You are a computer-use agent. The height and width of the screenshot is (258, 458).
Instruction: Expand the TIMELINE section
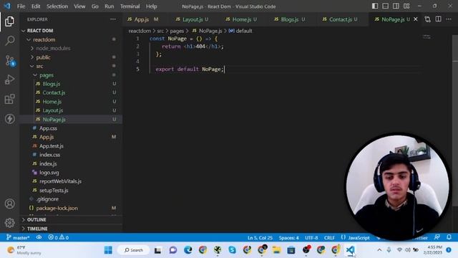pyautogui.click(x=71, y=229)
